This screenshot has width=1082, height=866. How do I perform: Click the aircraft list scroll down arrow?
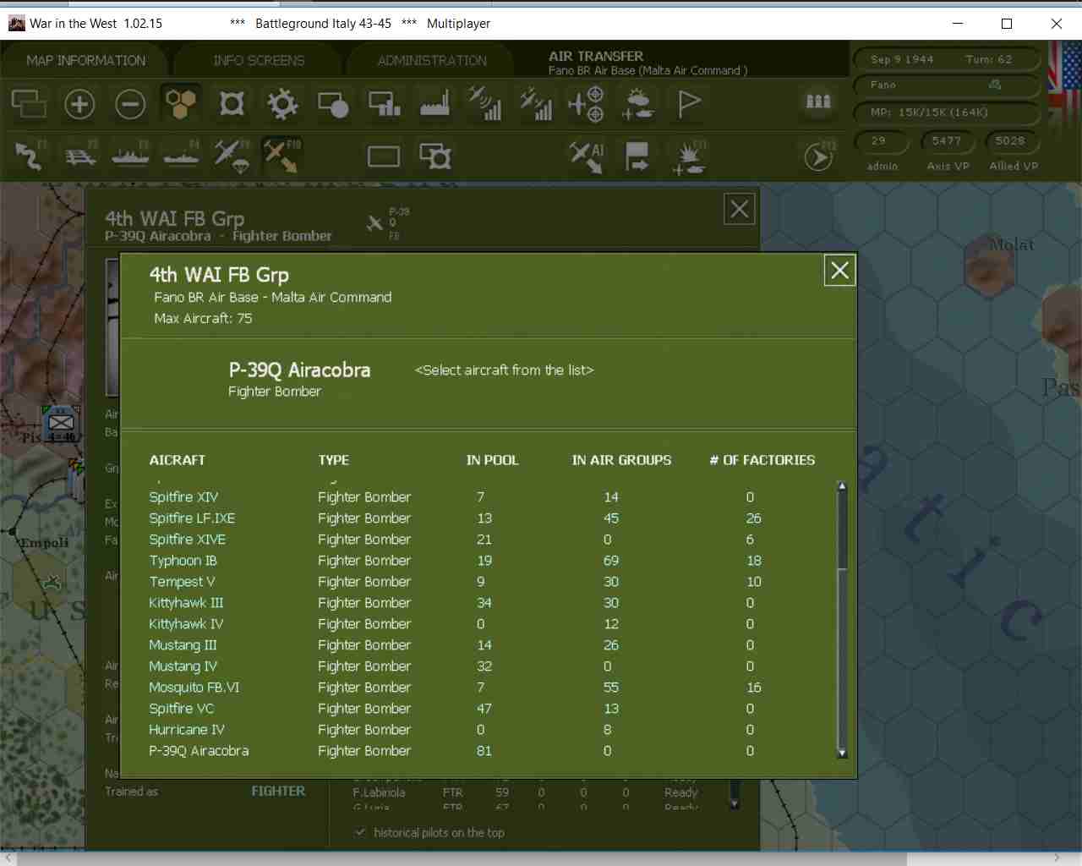click(842, 753)
